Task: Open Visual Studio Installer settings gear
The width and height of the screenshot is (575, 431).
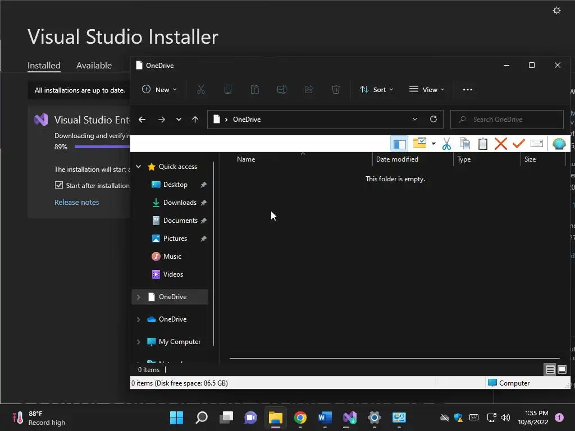Action: [556, 11]
